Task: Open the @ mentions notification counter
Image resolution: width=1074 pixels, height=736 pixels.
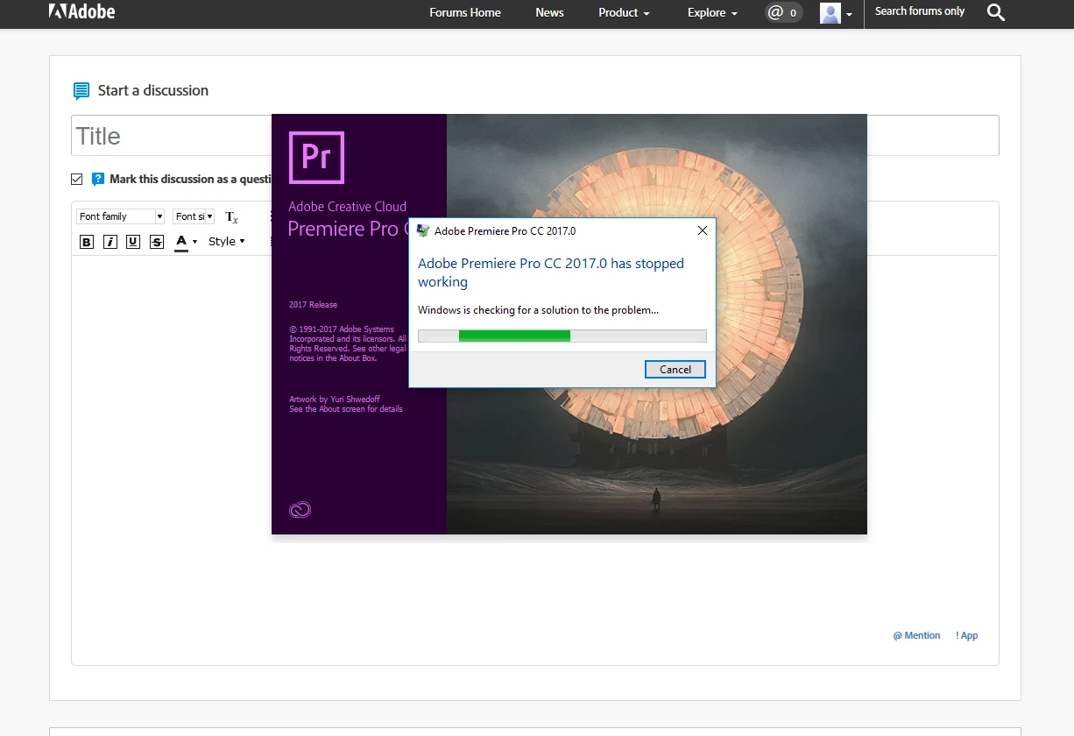Action: (783, 12)
